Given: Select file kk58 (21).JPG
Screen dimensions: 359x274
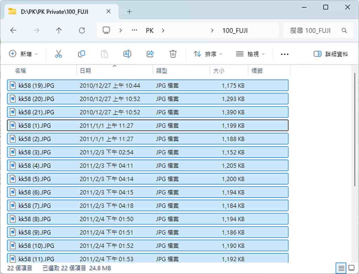Looking at the screenshot, I should pyautogui.click(x=148, y=112).
